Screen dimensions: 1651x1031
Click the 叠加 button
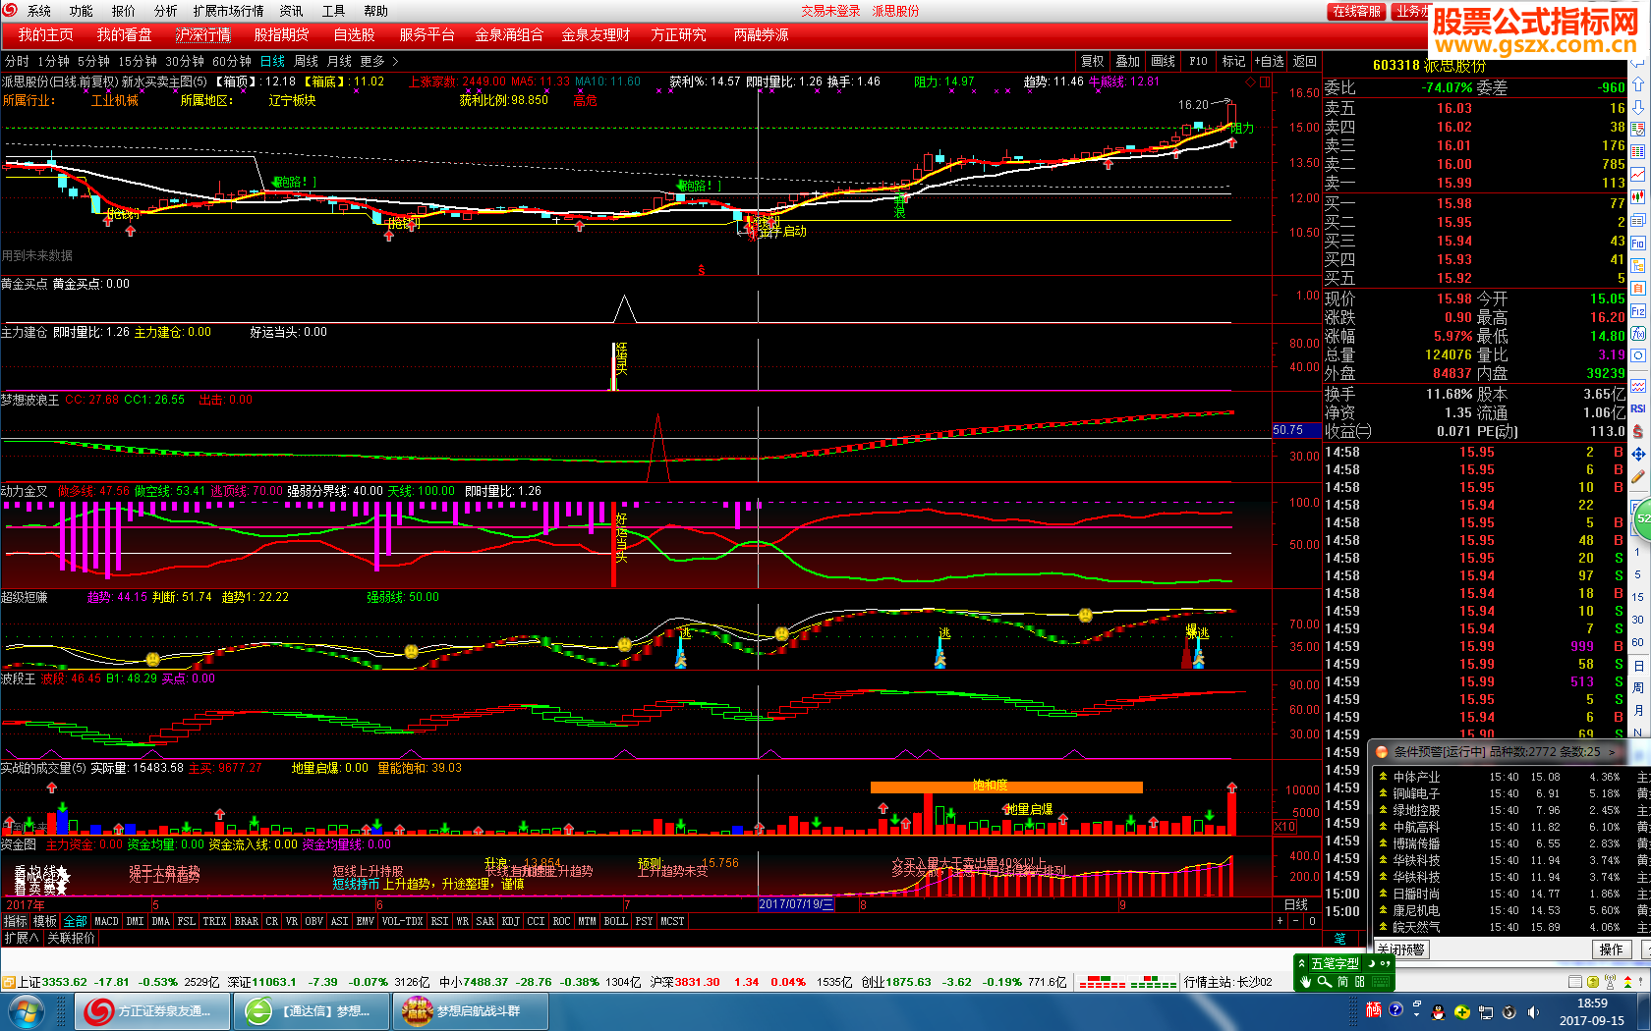1127,61
